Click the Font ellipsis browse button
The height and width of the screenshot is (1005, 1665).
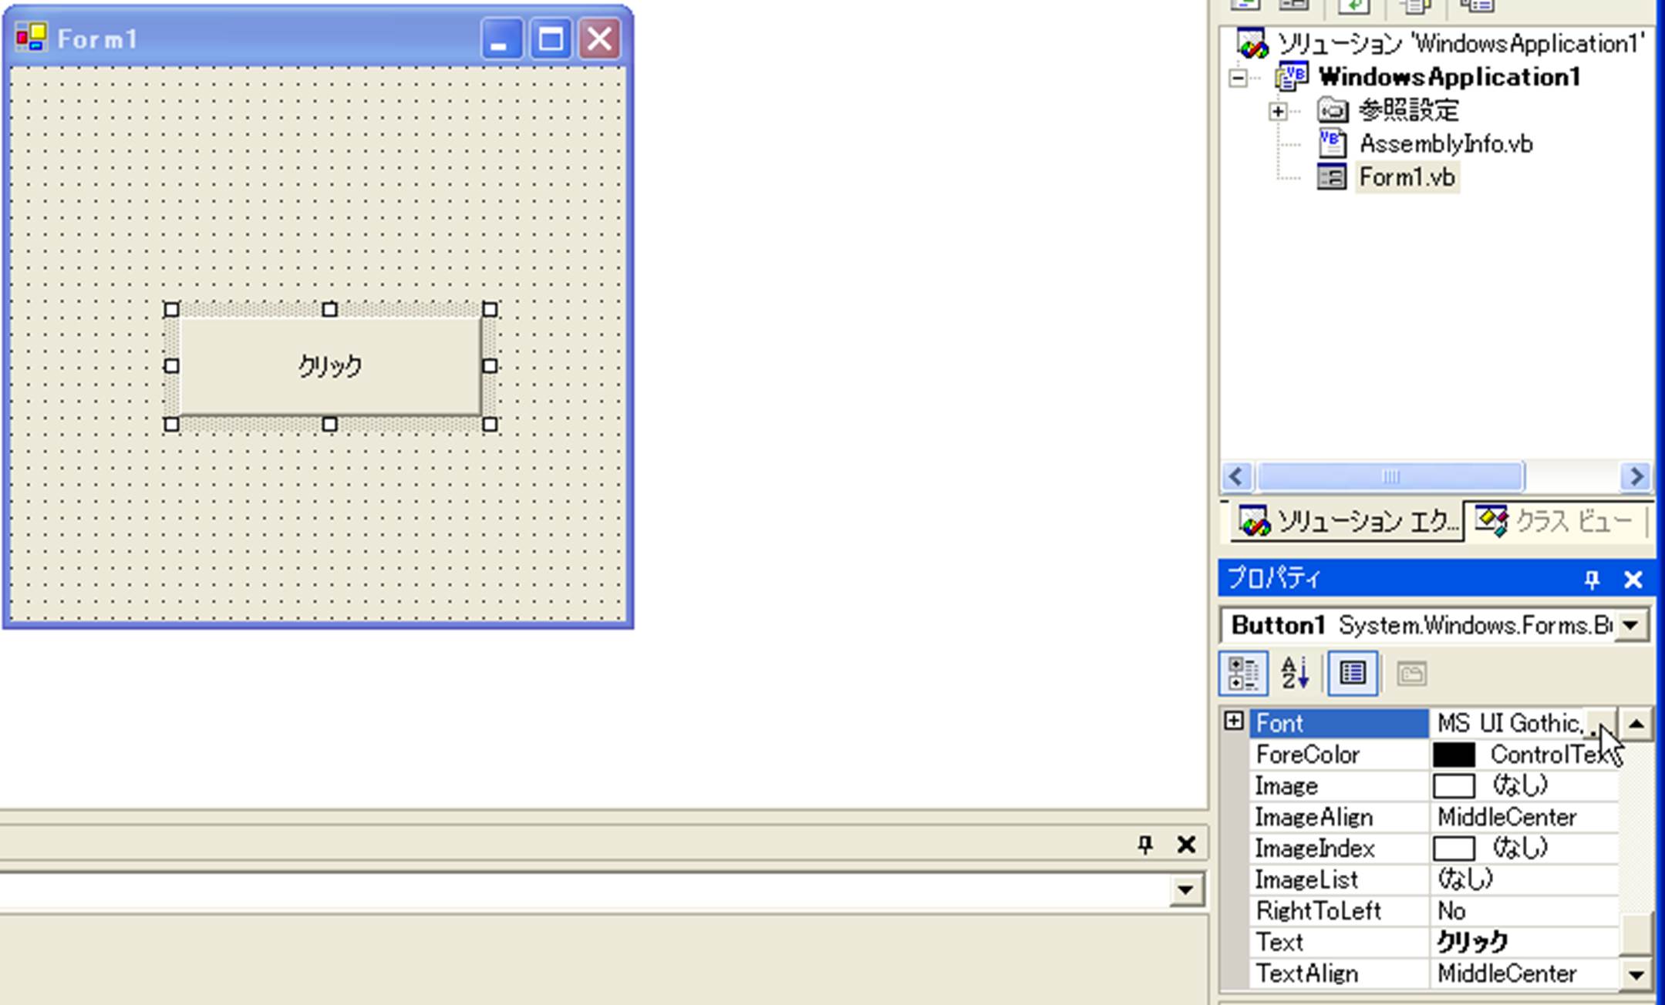(x=1599, y=724)
